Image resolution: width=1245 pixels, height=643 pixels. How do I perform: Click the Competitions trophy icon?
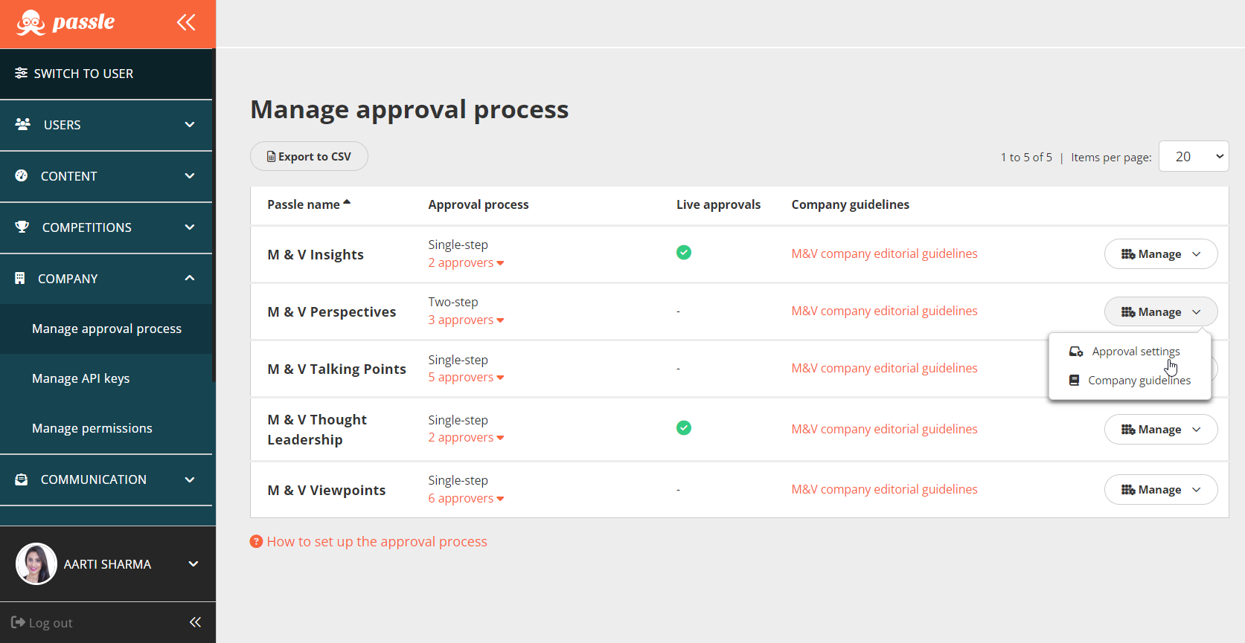(x=22, y=227)
